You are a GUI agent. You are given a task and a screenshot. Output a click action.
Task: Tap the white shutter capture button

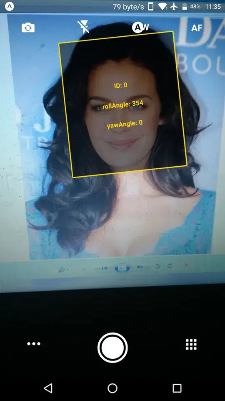coord(112,348)
